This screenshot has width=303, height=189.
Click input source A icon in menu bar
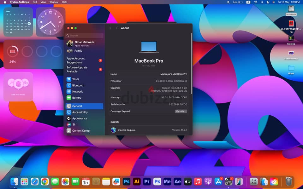[x=248, y=2]
